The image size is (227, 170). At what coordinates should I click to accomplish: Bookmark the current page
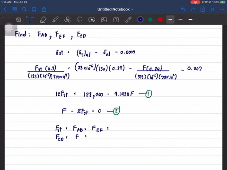click(x=34, y=9)
